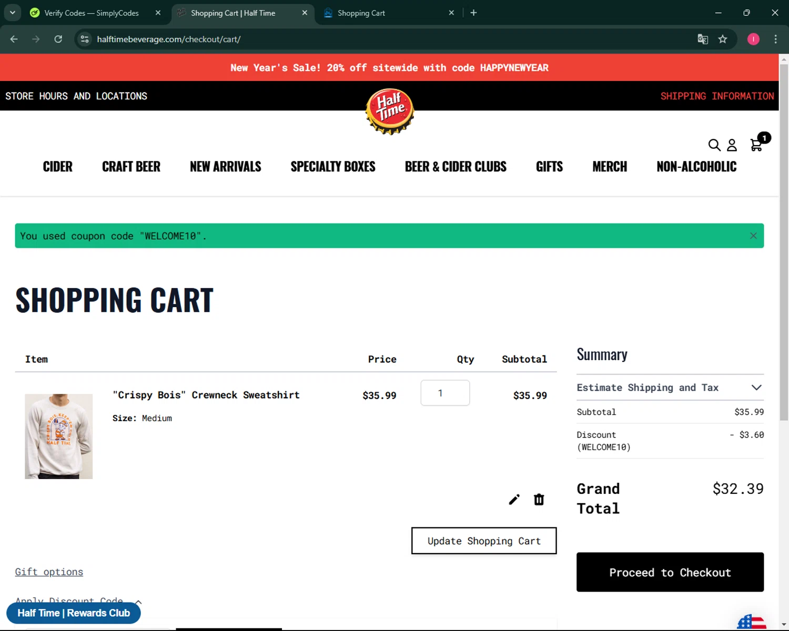Click the browser address bar URL

click(169, 39)
